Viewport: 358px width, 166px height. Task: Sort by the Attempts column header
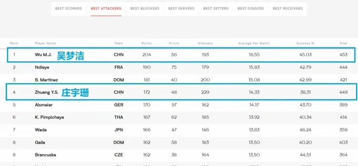click(x=205, y=43)
